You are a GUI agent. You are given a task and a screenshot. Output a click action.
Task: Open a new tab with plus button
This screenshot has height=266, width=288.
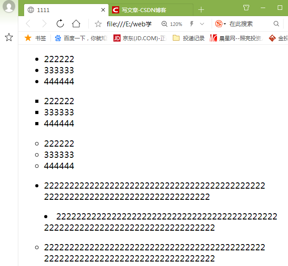(201, 9)
